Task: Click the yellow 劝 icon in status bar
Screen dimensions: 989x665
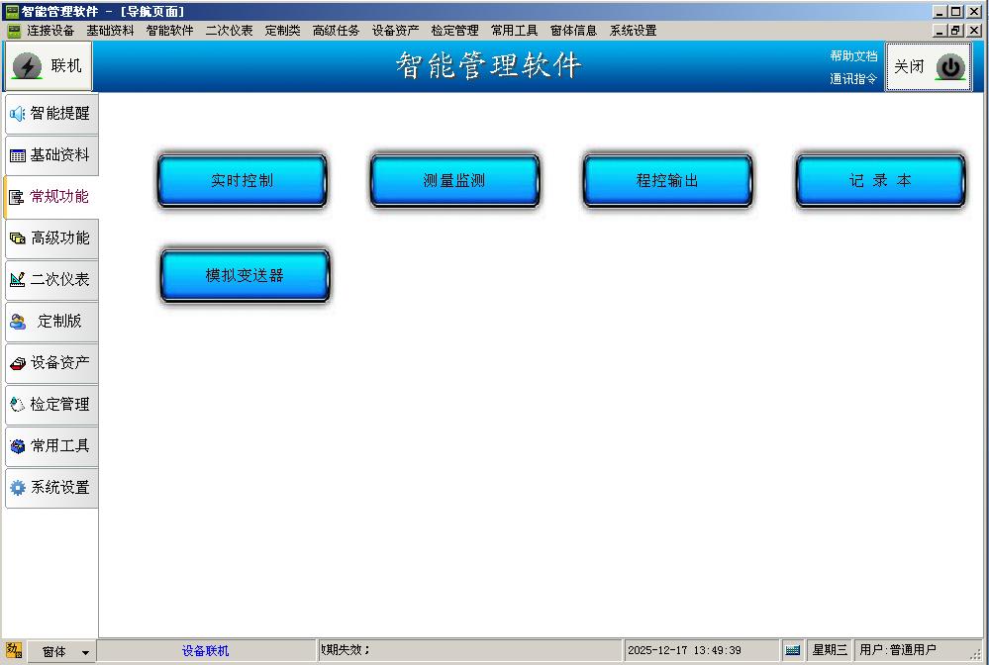Action: tap(13, 650)
